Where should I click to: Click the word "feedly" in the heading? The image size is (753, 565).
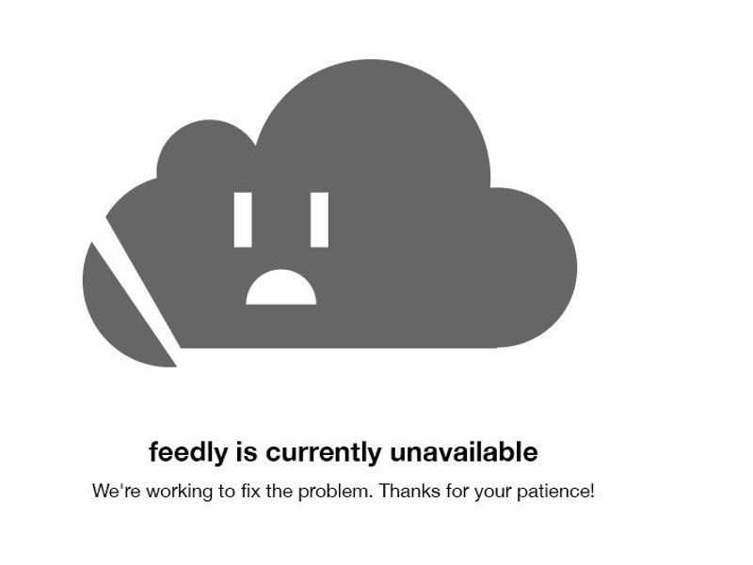click(x=189, y=452)
